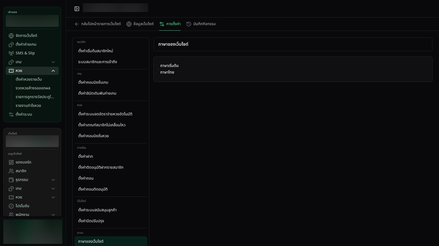Collapse the หวย menu in owner section
The height and width of the screenshot is (246, 439).
click(53, 71)
